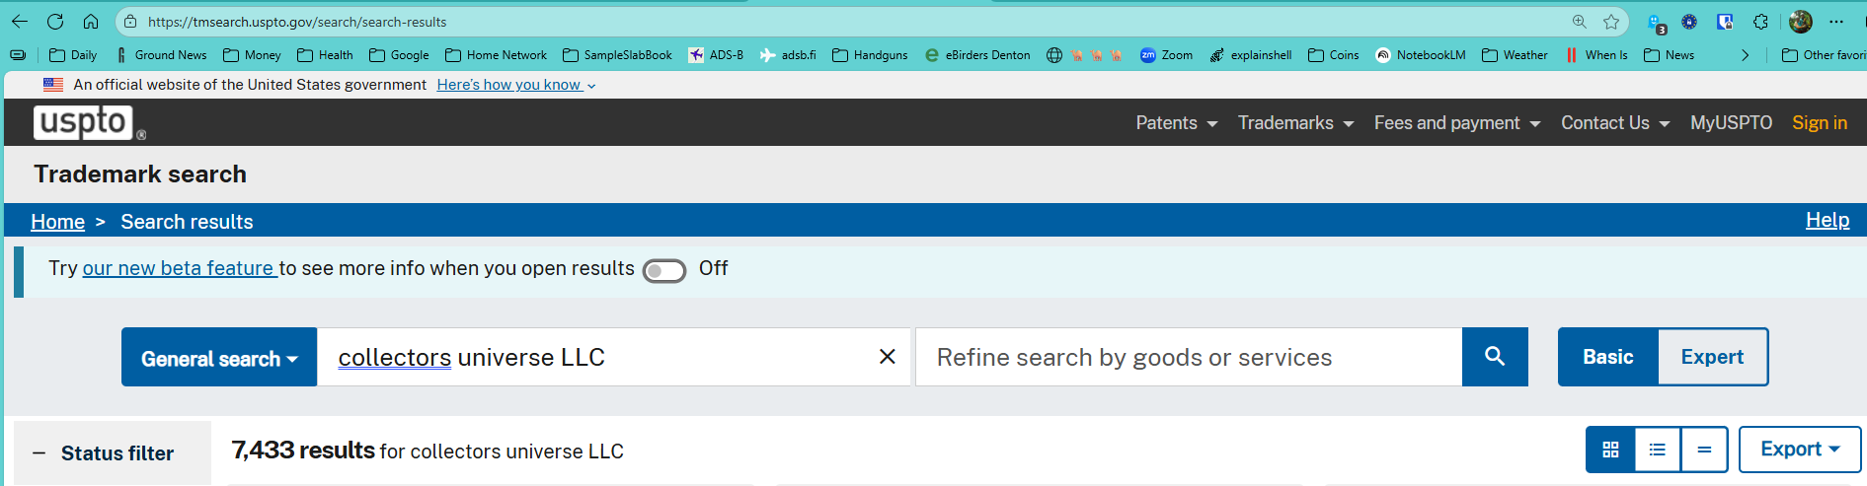Open the extension with the badge 3
The width and height of the screenshot is (1867, 486).
(1657, 23)
